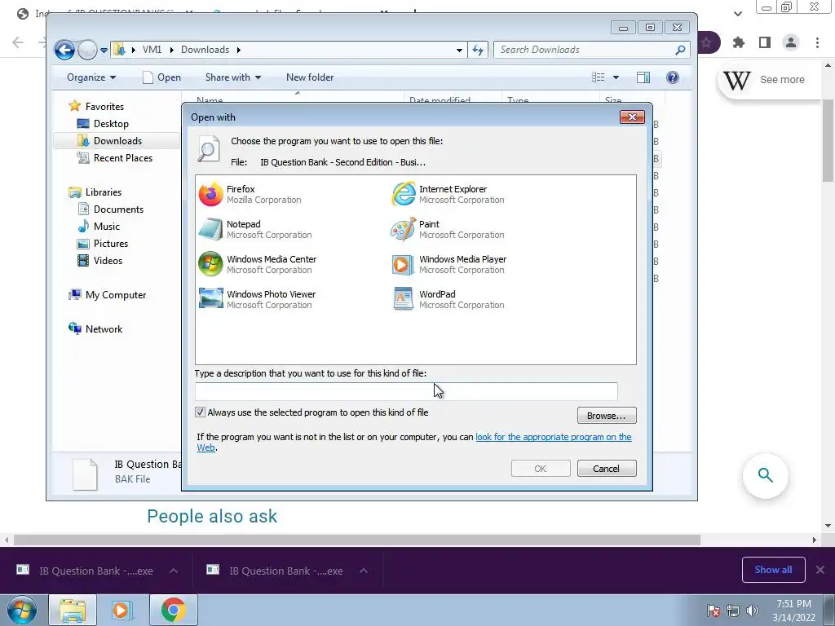Open Videos library
The image size is (835, 626).
108,260
